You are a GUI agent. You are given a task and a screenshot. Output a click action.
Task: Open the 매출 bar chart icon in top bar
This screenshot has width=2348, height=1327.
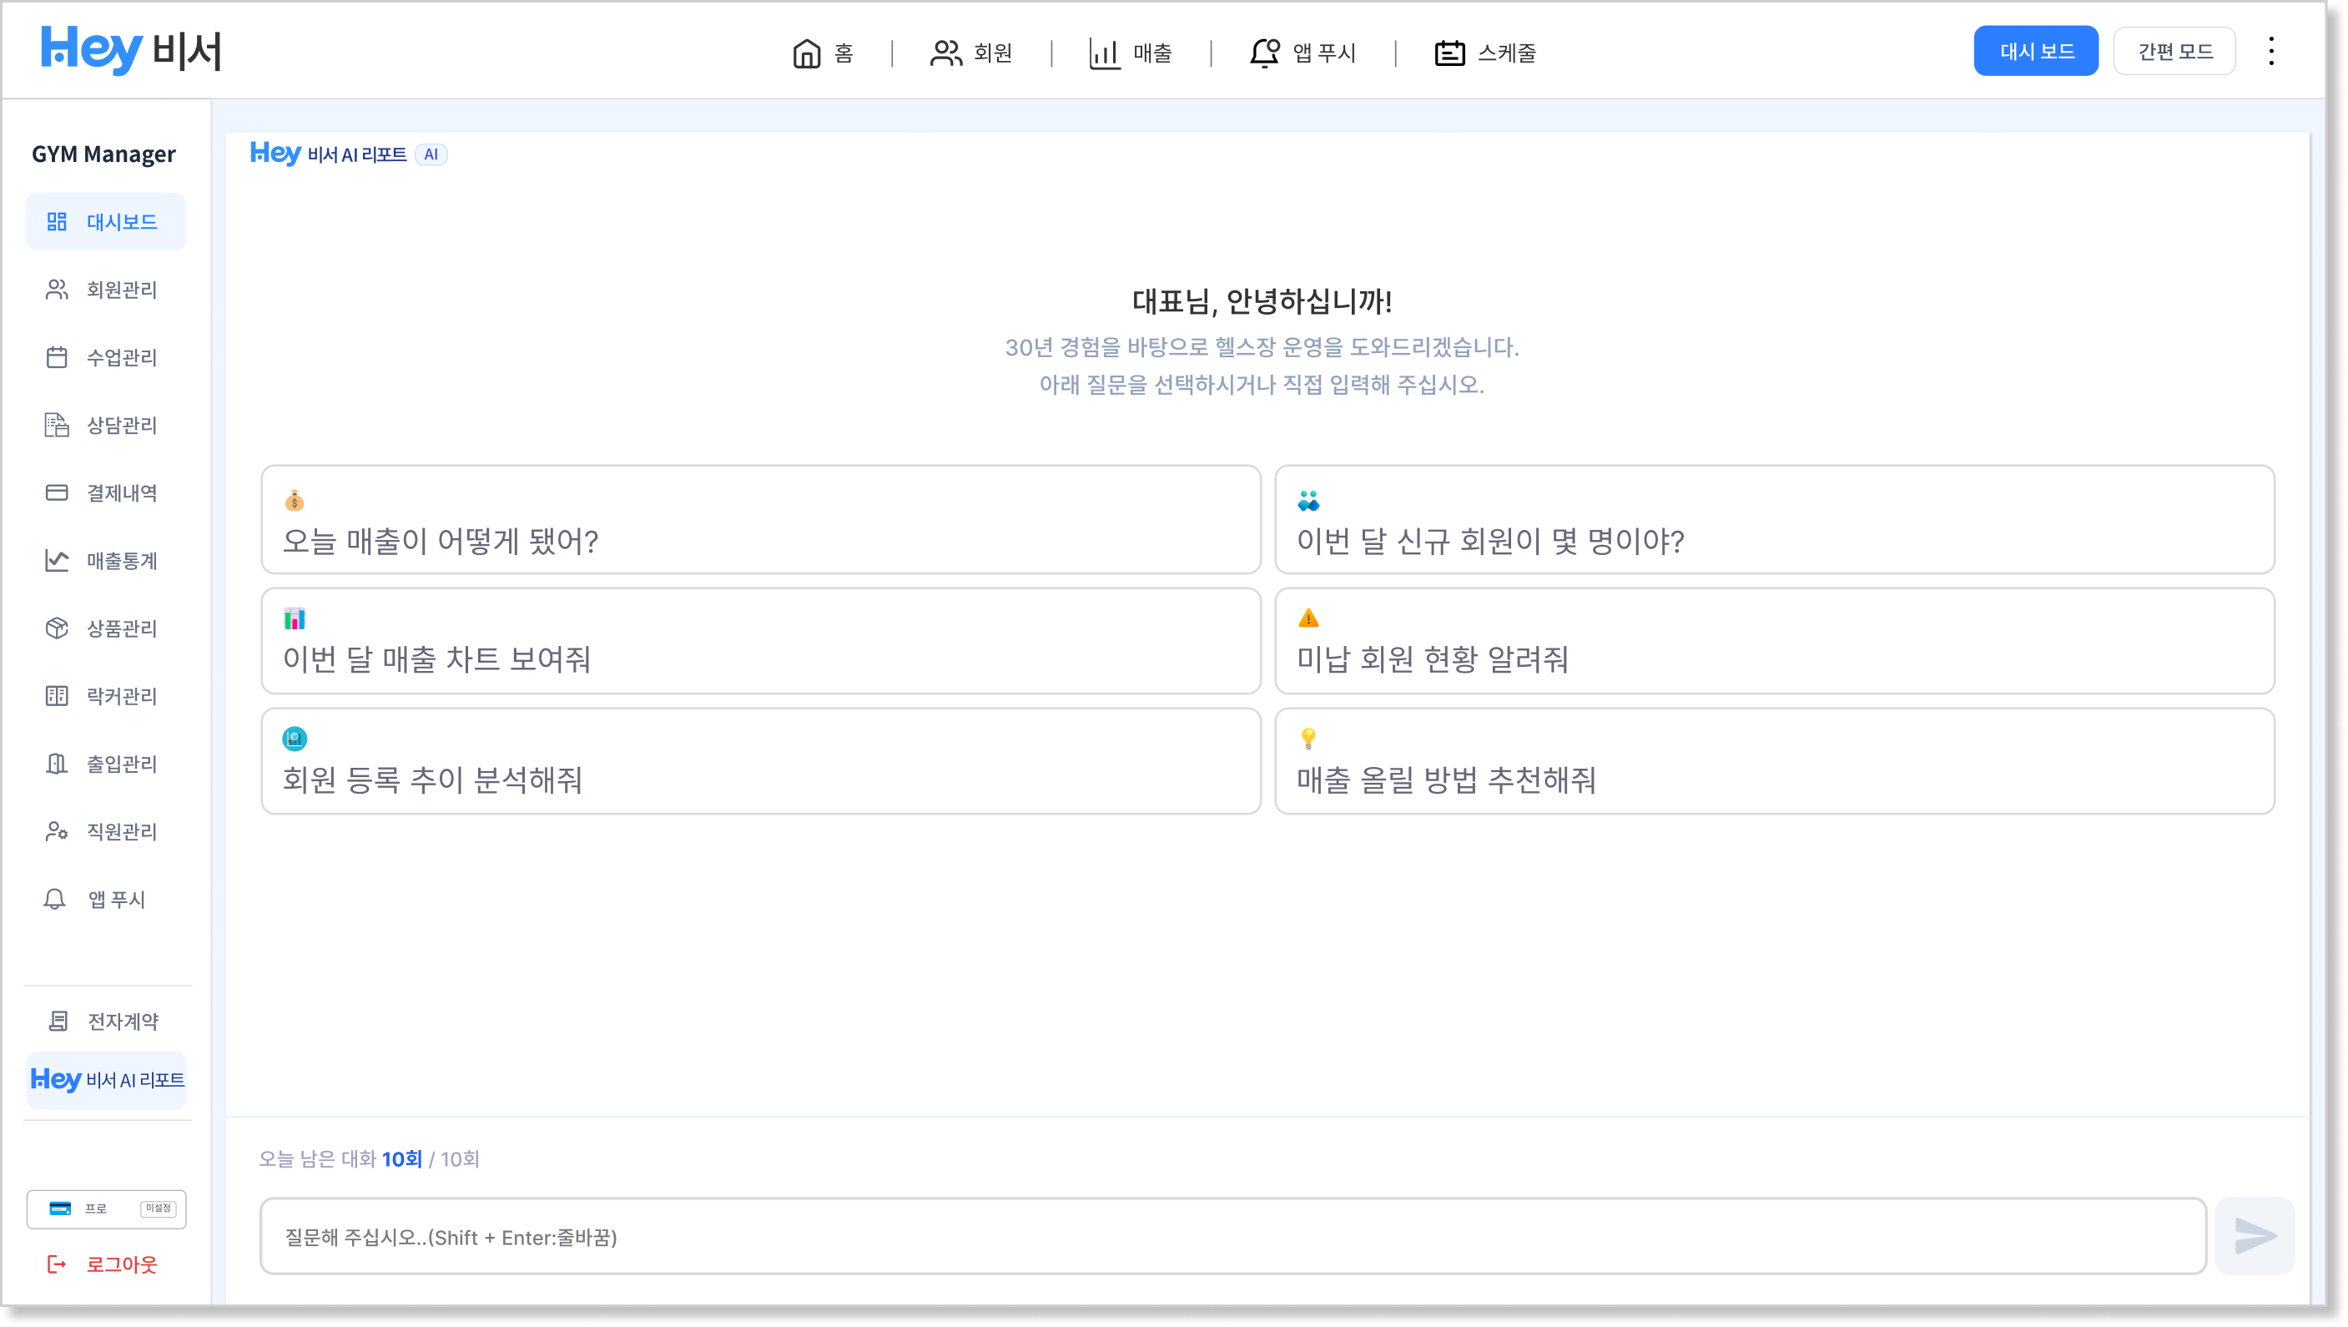coord(1104,53)
